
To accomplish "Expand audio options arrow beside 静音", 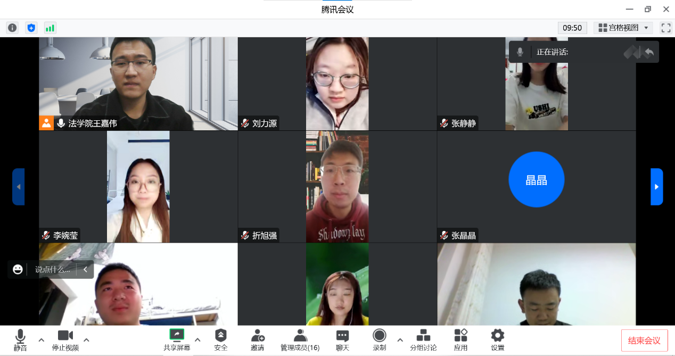I will (x=41, y=340).
